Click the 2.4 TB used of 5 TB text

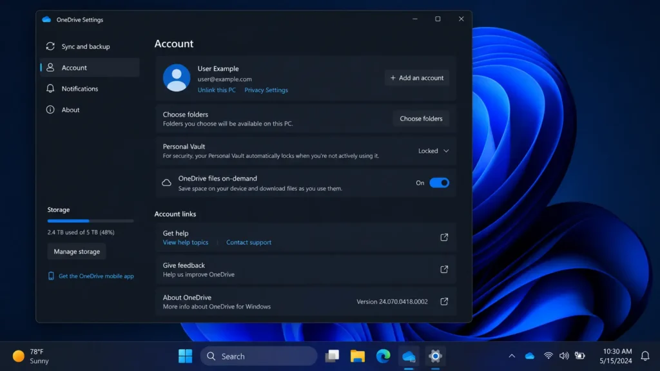81,232
